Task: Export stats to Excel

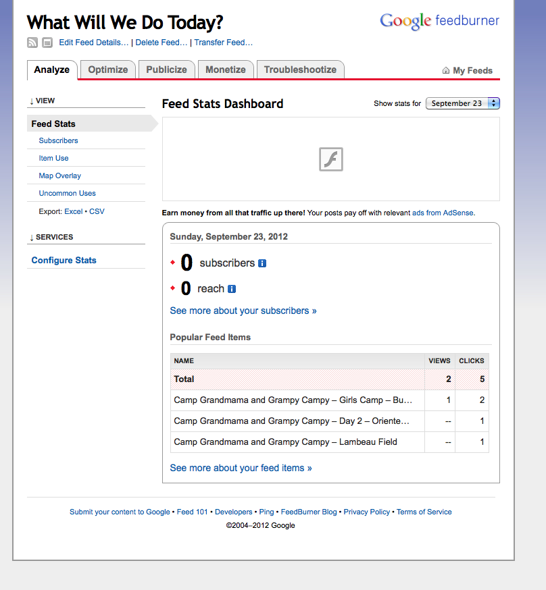Action: (x=74, y=211)
